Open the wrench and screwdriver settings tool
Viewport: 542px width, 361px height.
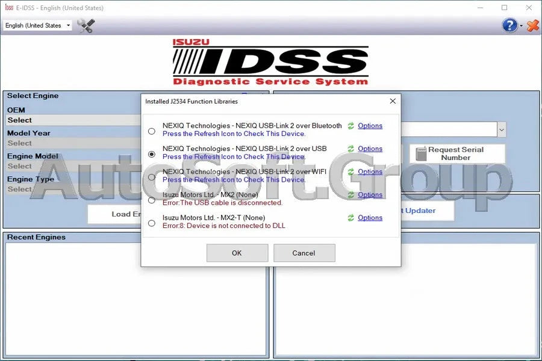click(x=86, y=25)
